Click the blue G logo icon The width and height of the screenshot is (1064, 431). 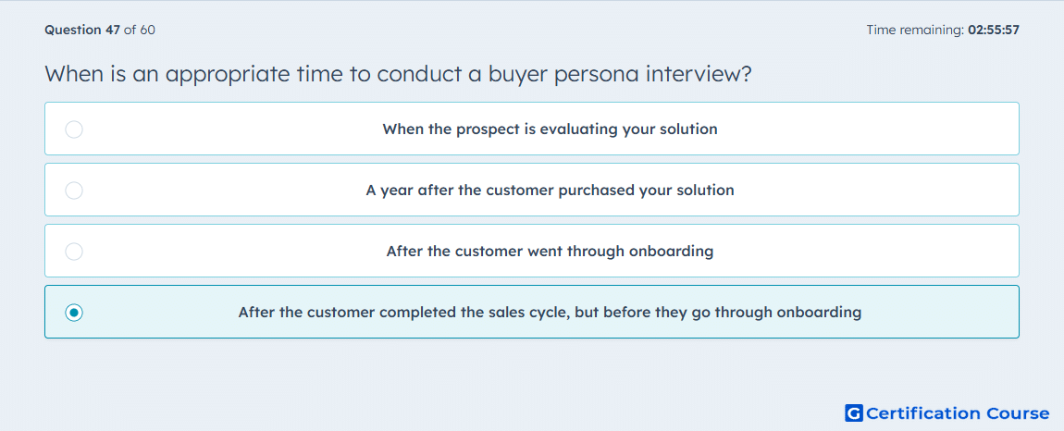(854, 413)
